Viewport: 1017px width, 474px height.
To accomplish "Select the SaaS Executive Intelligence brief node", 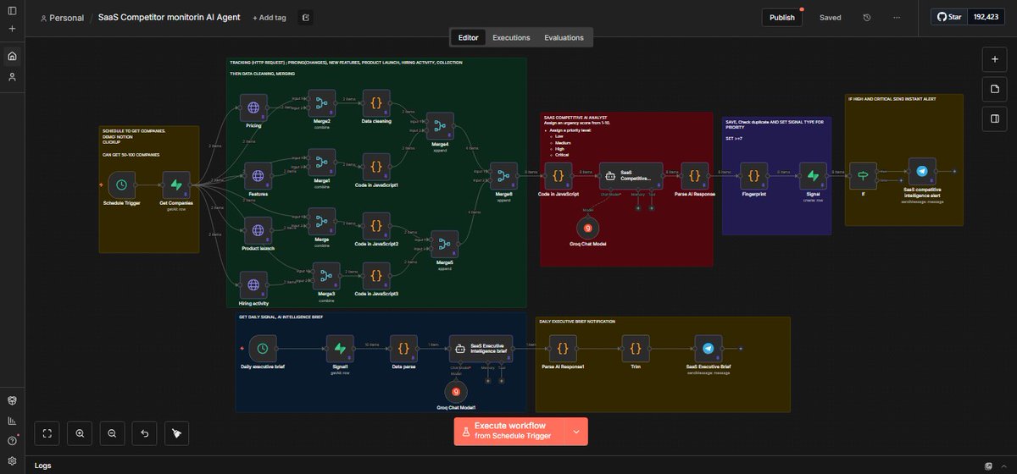I will click(481, 348).
